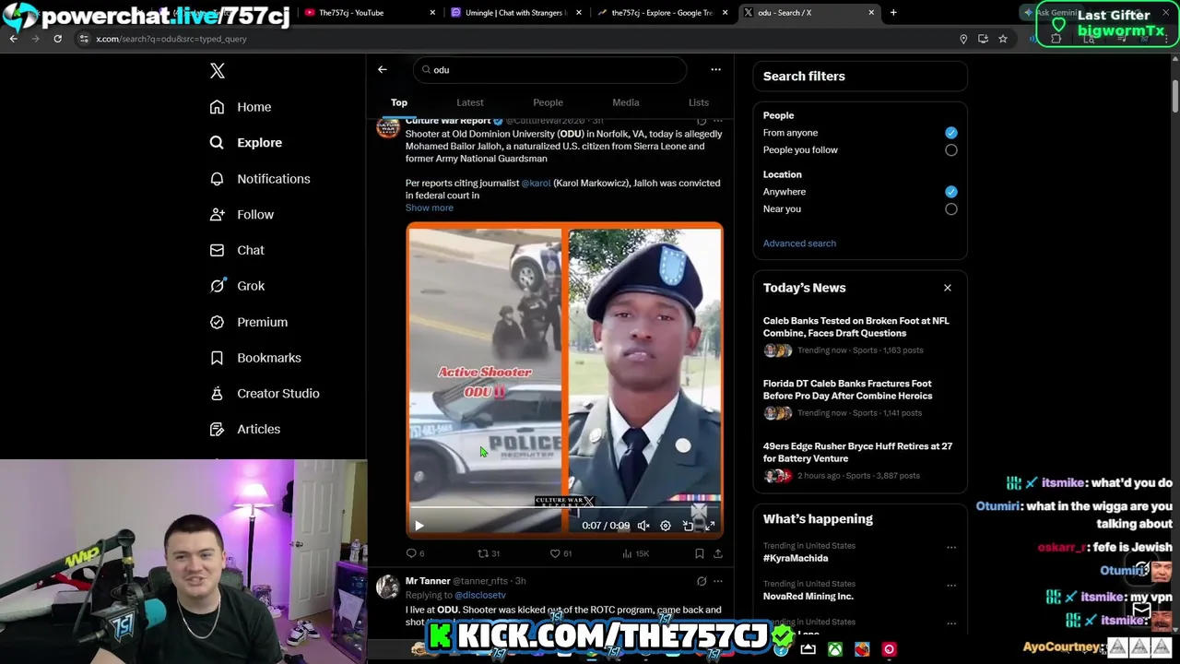Open Premium in the sidebar

pos(249,322)
